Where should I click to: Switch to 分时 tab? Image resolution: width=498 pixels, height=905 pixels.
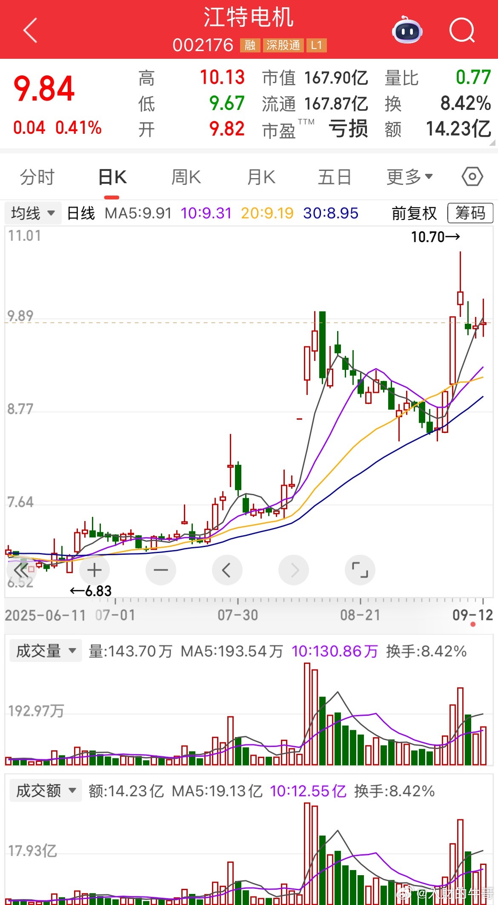37,177
